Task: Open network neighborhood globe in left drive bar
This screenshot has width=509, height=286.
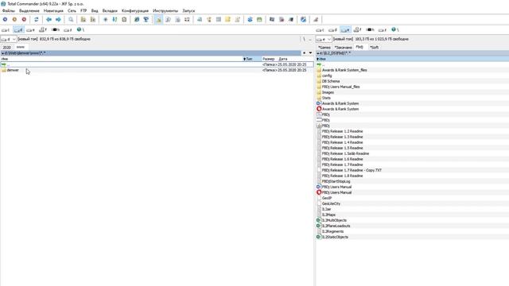Action: click(80, 30)
